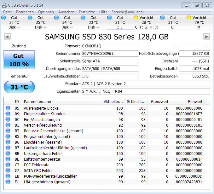Click the ID column header

pos(17,102)
